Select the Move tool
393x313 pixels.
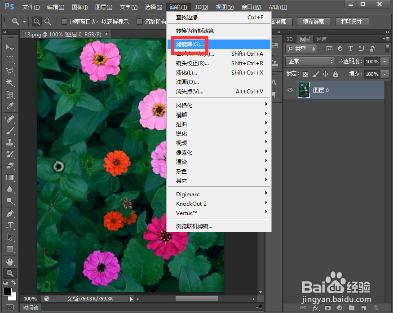10,47
